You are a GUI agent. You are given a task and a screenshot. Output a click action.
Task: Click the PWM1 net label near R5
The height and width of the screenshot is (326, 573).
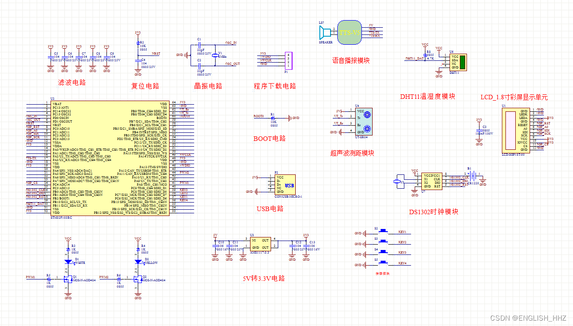click(x=30, y=277)
